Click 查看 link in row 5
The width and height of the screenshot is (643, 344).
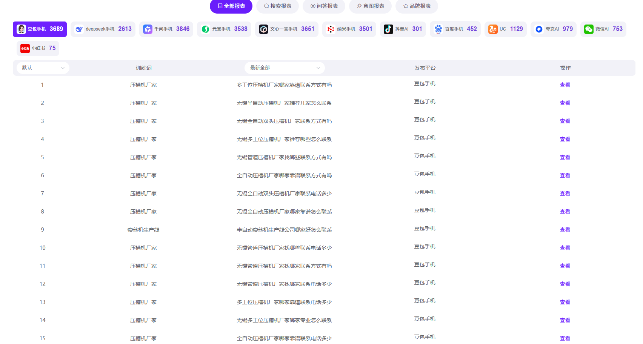pyautogui.click(x=565, y=157)
